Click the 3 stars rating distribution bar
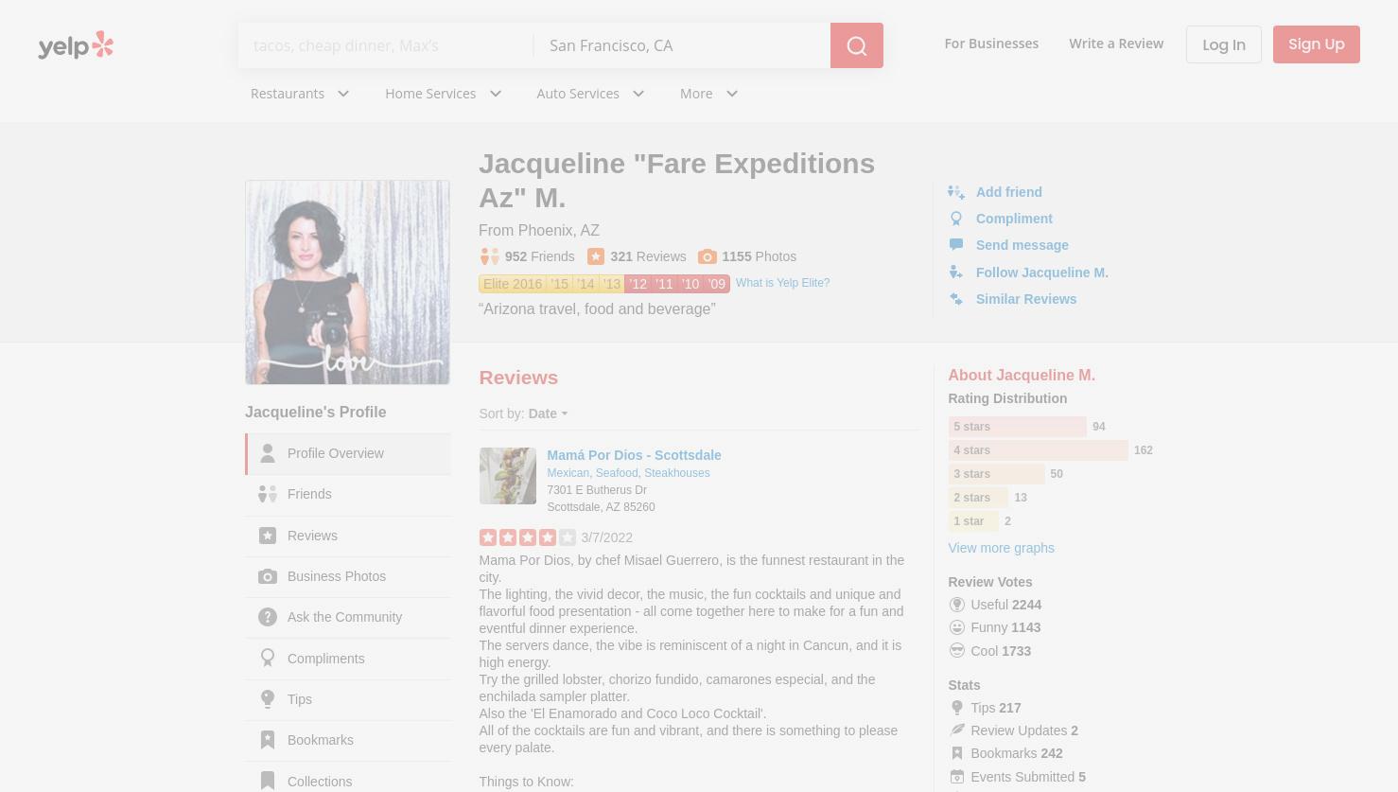This screenshot has height=792, width=1398. pyautogui.click(x=996, y=474)
